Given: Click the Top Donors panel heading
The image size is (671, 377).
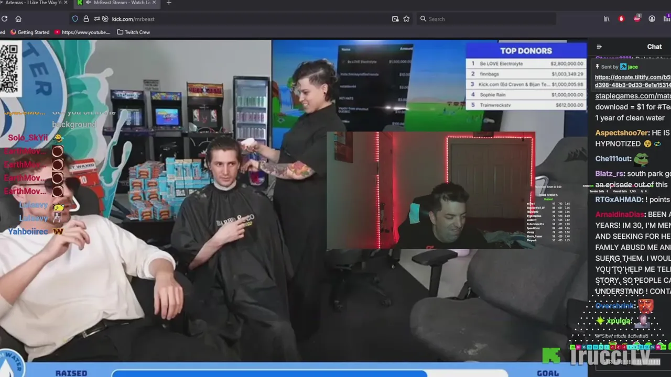Looking at the screenshot, I should point(526,51).
